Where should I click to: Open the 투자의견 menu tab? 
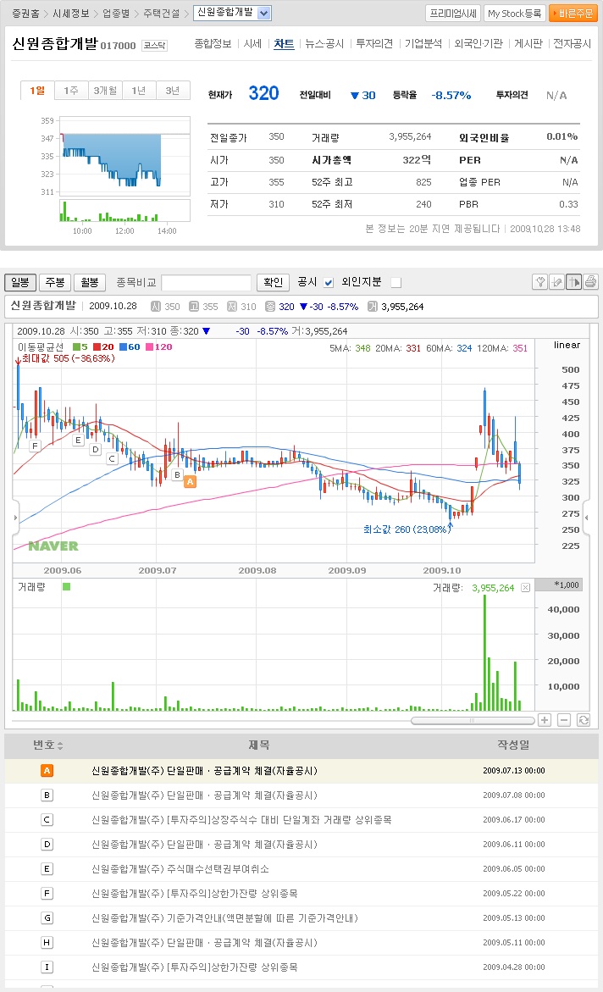[x=374, y=44]
